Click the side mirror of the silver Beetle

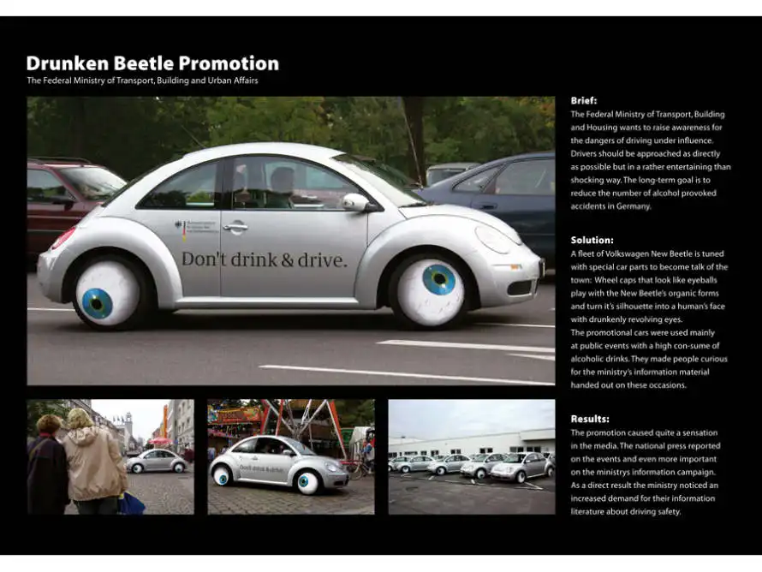tap(355, 202)
